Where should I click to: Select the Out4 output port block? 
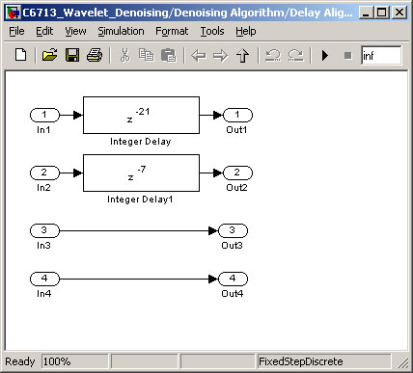tap(233, 279)
